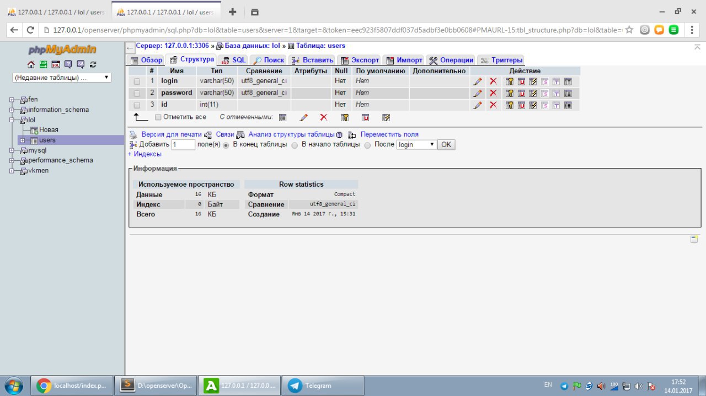Open phpMyAdmin documentation question-mark icon
Screen dimensions: 706x396
click(x=68, y=64)
